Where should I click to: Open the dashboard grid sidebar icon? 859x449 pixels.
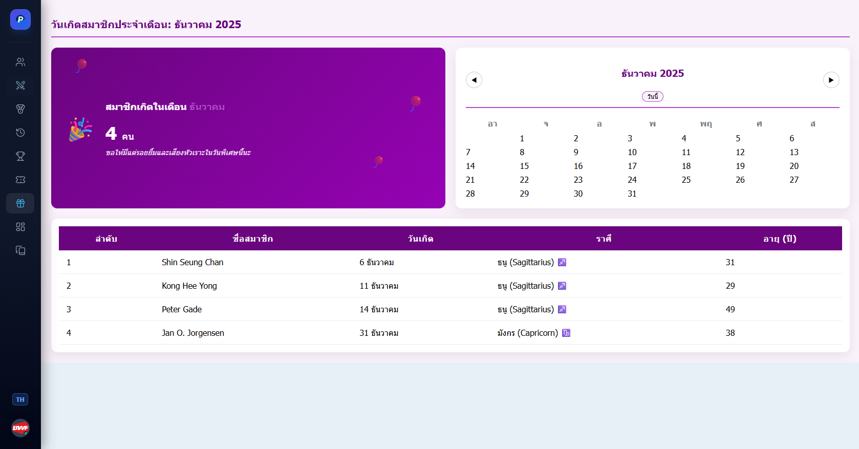tap(20, 227)
